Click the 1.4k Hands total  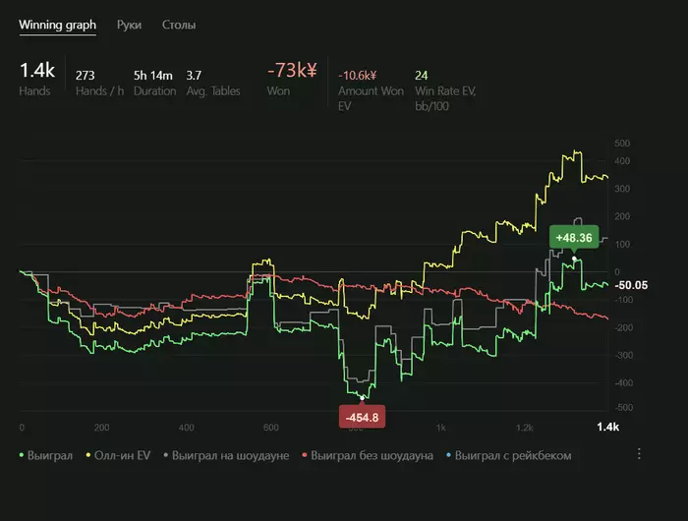tap(37, 70)
